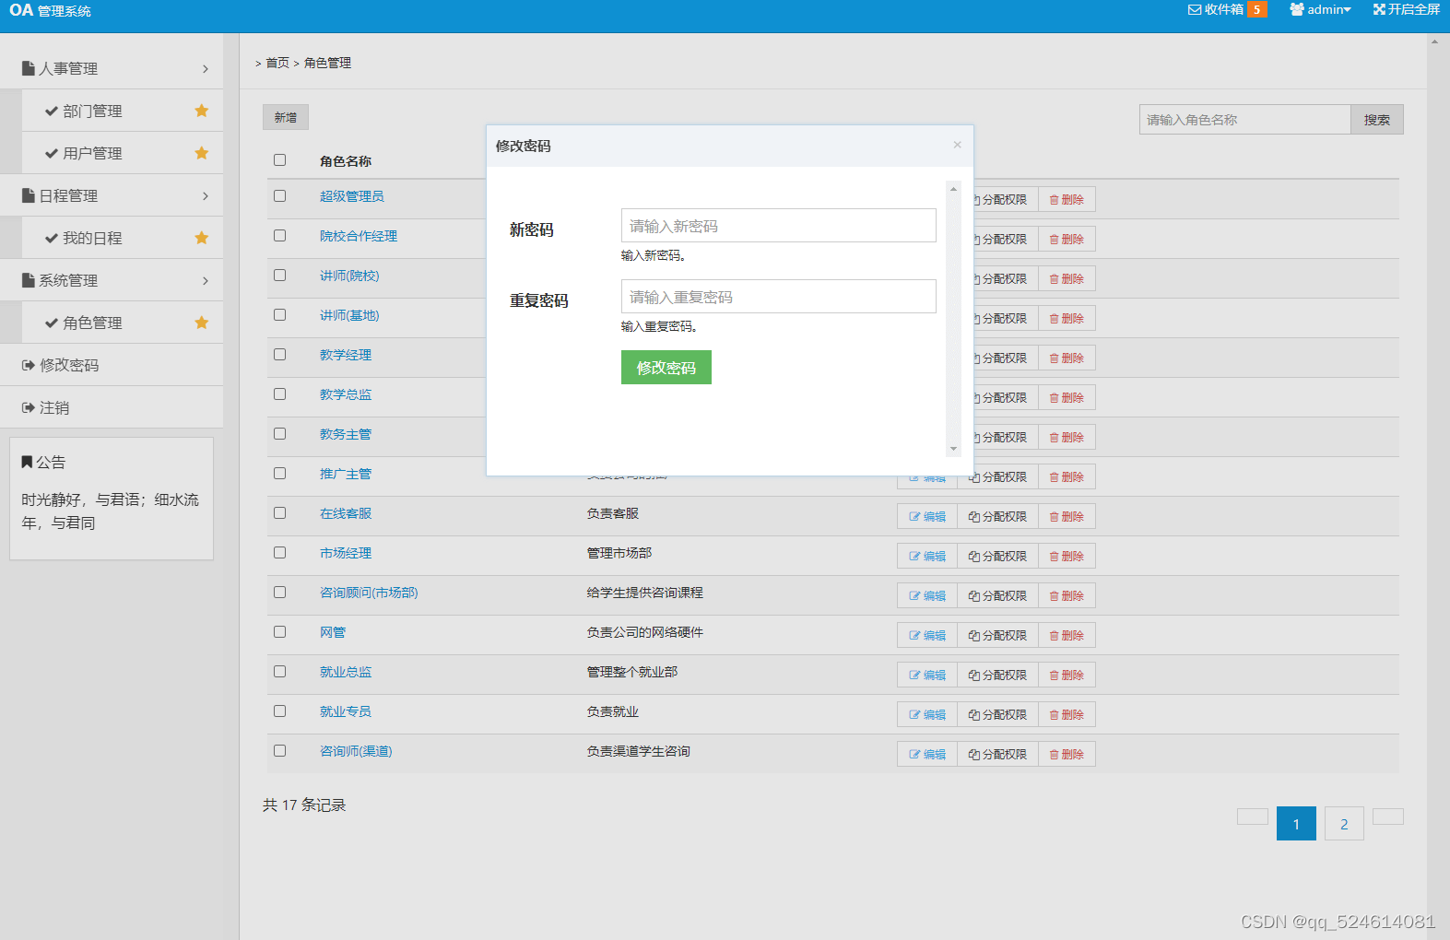
Task: Click the star icon next to 用户管理
Action: coord(202,153)
